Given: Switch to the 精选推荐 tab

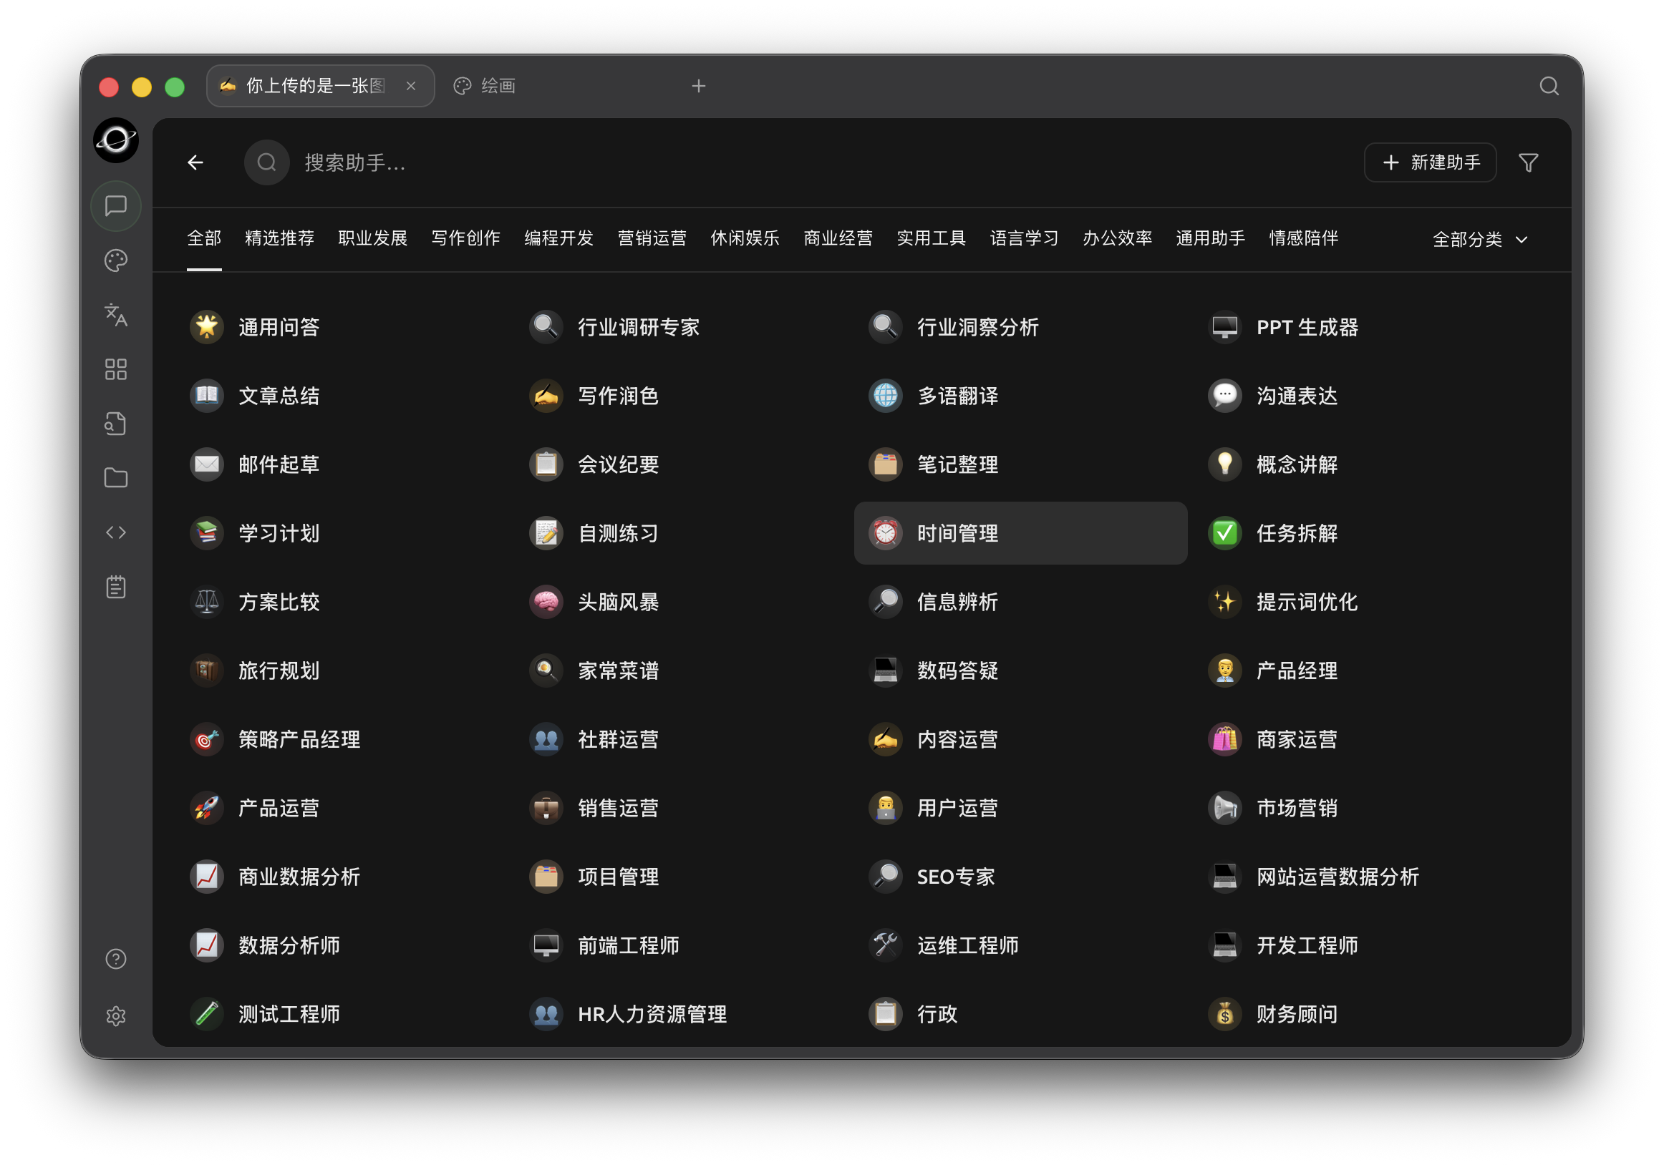Looking at the screenshot, I should tap(280, 238).
